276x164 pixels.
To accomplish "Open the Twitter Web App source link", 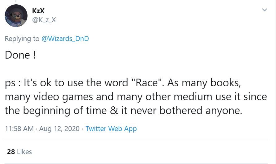I will click(x=111, y=129).
